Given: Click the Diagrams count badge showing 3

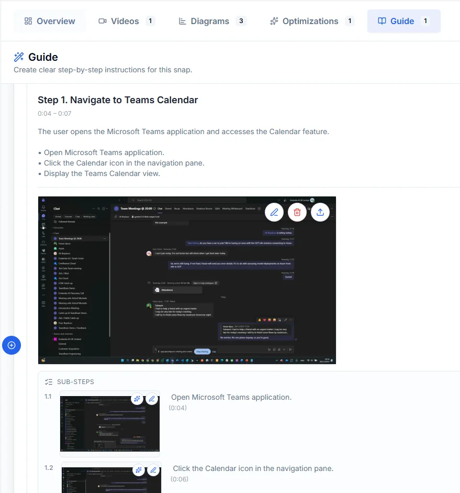Looking at the screenshot, I should [x=242, y=21].
